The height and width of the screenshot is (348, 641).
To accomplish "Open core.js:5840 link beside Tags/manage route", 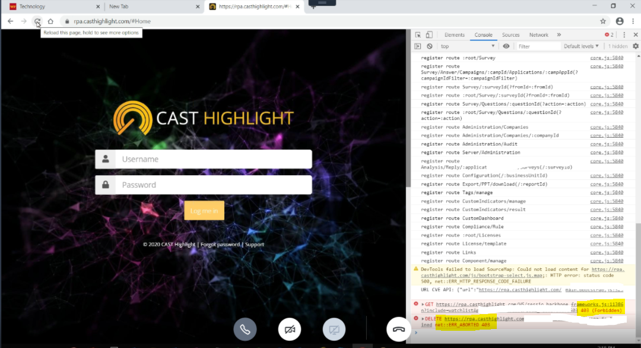I will click(607, 192).
